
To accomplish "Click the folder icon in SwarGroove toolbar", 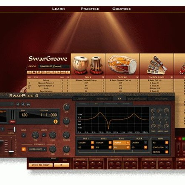I will click(x=34, y=72).
